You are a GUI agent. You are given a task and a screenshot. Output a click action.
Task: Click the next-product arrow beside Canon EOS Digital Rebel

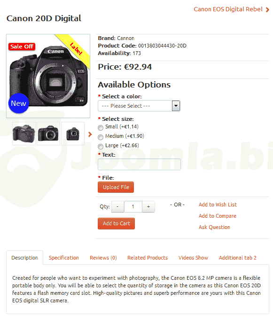click(267, 9)
